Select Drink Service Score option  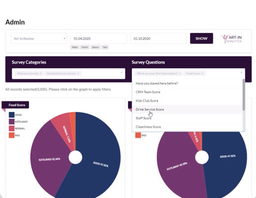click(187, 109)
